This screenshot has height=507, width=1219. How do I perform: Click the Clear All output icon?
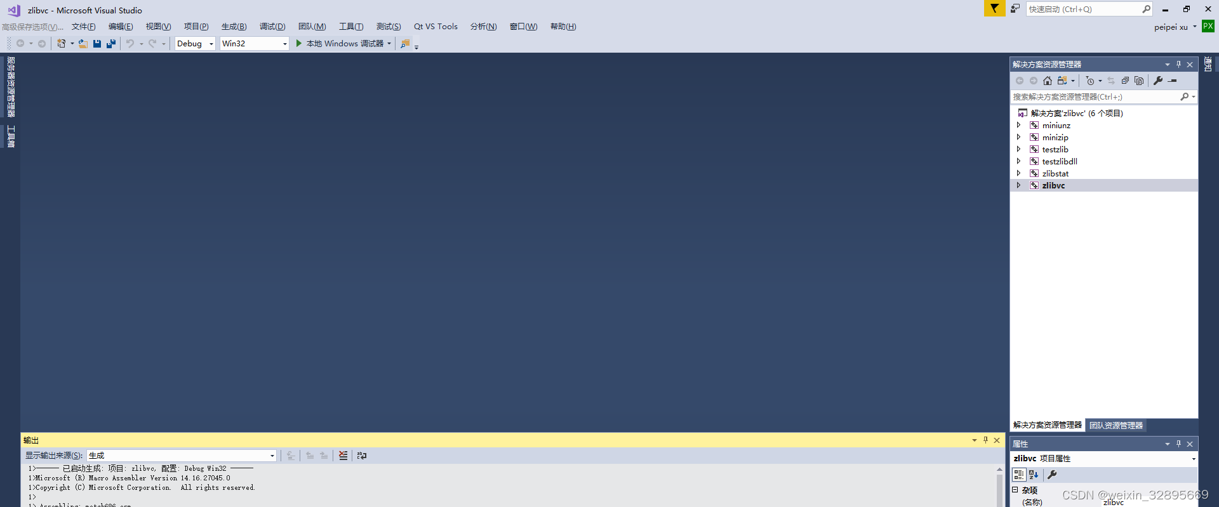[343, 456]
